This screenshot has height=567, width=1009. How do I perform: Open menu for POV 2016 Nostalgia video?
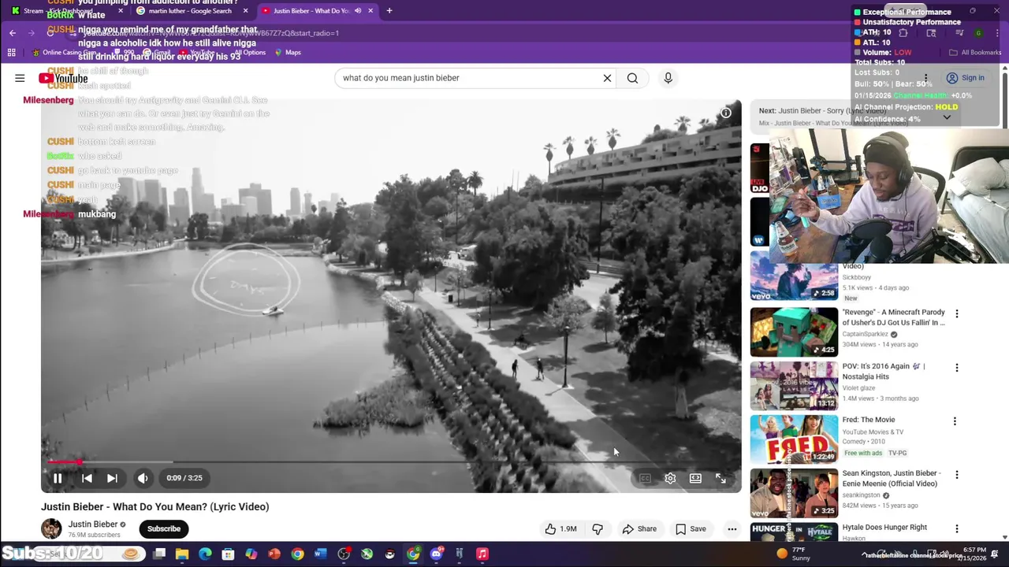tap(957, 368)
